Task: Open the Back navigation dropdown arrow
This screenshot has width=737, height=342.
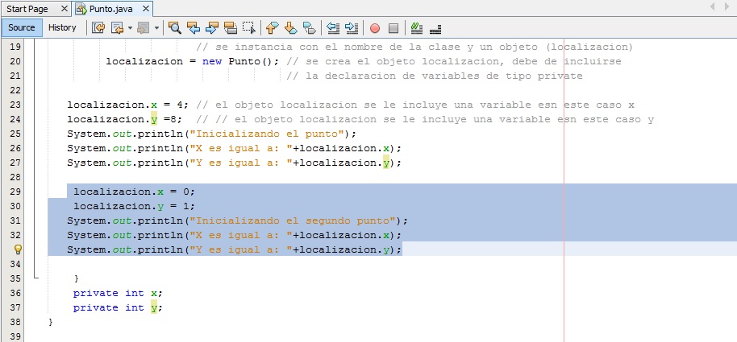Action: tap(129, 27)
